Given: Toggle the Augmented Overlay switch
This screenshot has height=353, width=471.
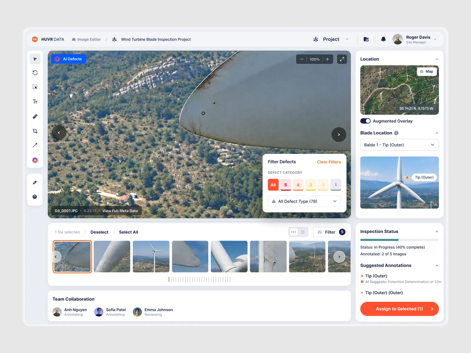Looking at the screenshot, I should 365,121.
